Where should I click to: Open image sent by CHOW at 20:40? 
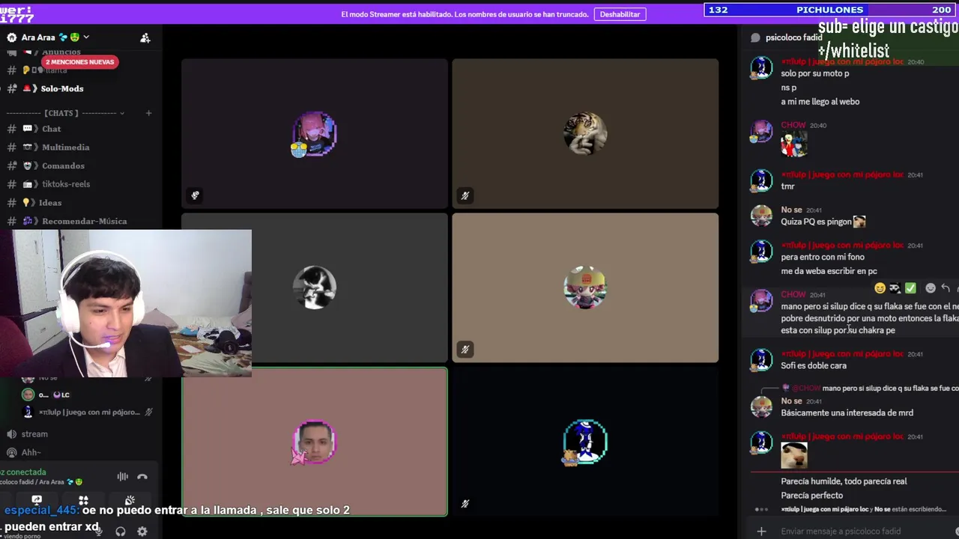[794, 144]
